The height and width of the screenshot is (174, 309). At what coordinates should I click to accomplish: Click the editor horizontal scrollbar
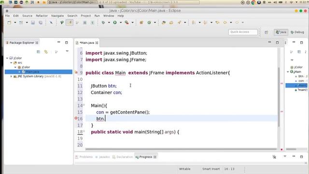tap(182, 149)
